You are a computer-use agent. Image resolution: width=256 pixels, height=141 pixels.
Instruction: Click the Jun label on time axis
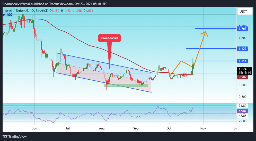pyautogui.click(x=34, y=128)
